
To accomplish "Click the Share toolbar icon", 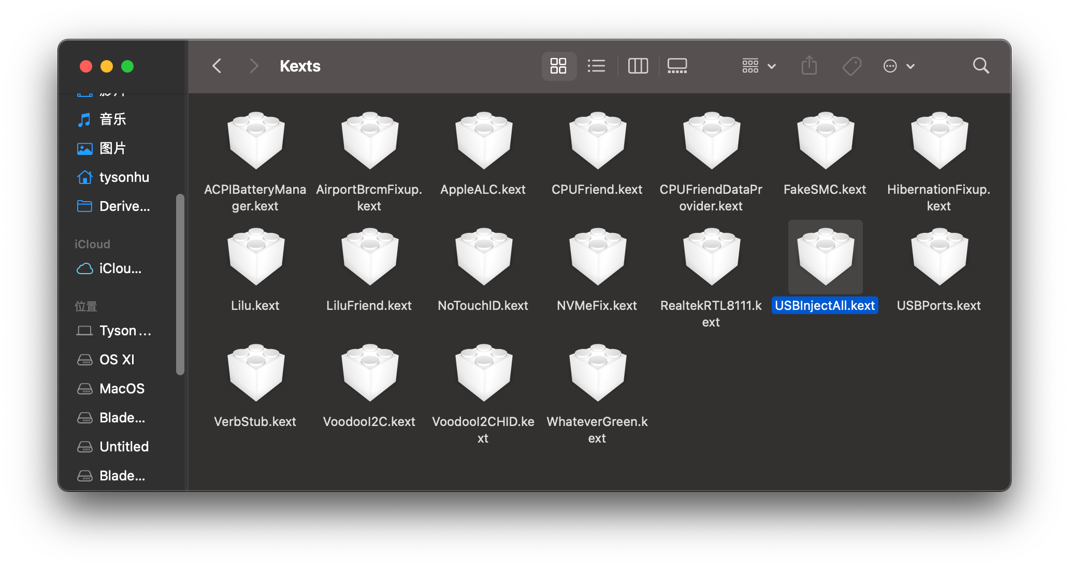I will point(809,66).
